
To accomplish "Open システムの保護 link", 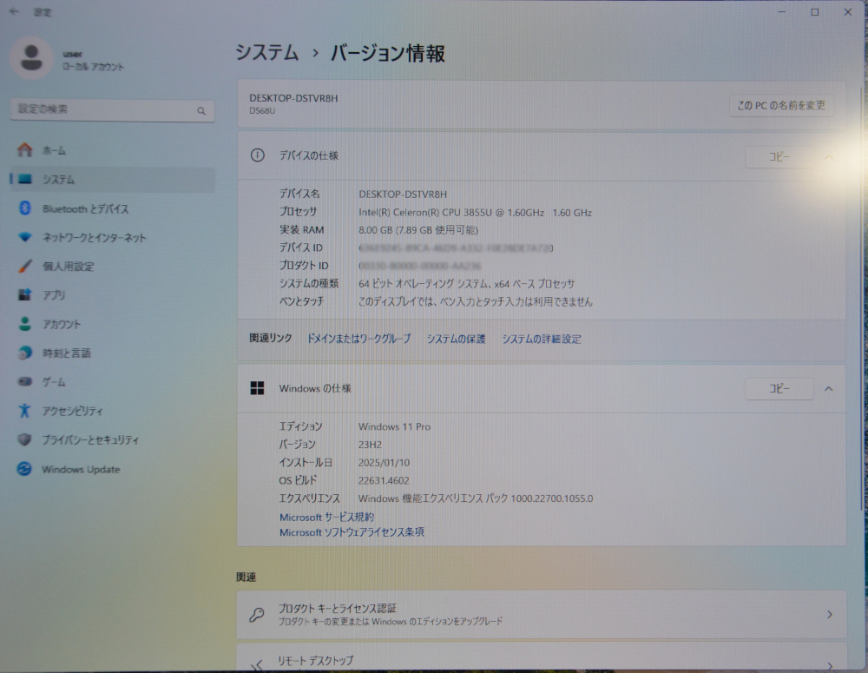I will 456,339.
